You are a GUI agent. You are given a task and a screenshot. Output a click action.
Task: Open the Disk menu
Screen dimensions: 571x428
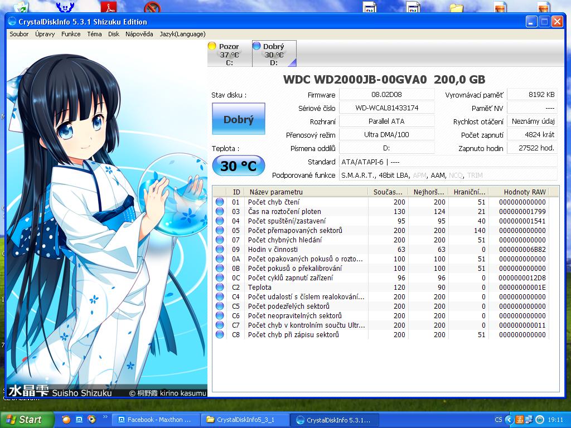tap(114, 34)
